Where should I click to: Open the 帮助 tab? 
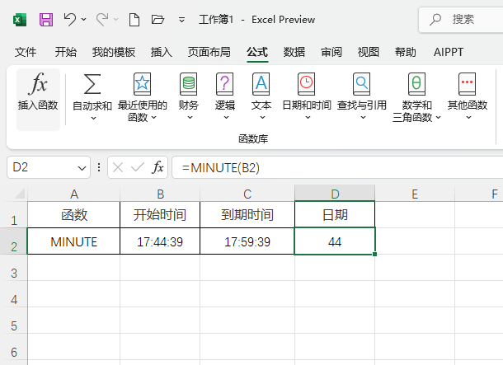click(406, 52)
